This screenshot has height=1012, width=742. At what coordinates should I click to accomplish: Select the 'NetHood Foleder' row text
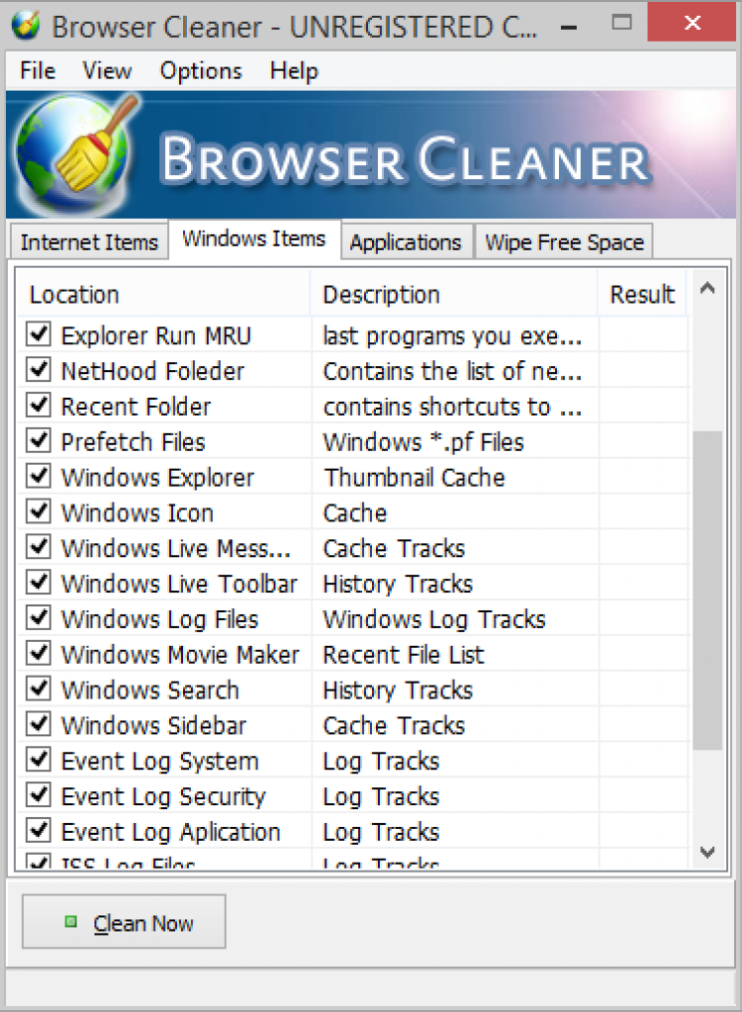click(x=152, y=371)
